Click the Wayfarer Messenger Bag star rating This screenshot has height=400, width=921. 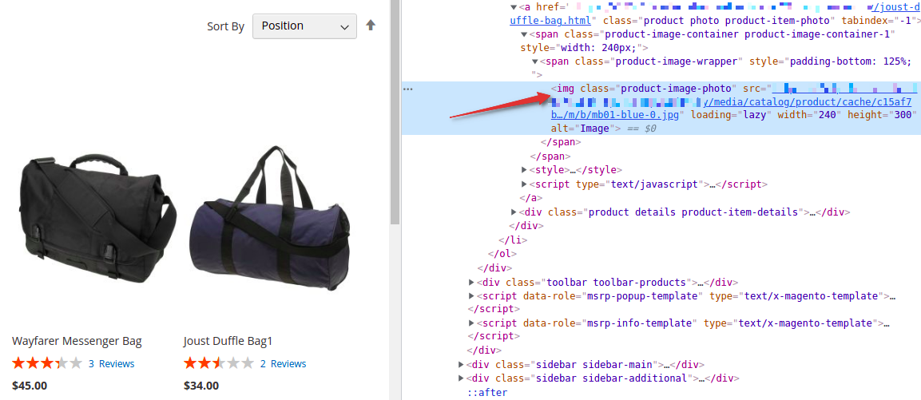point(47,363)
